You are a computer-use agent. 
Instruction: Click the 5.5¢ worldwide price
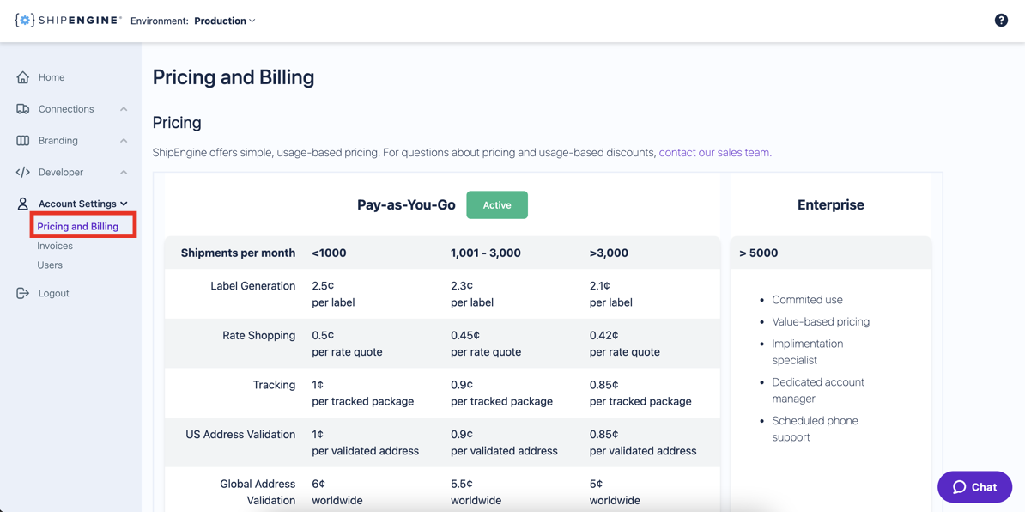click(x=476, y=492)
